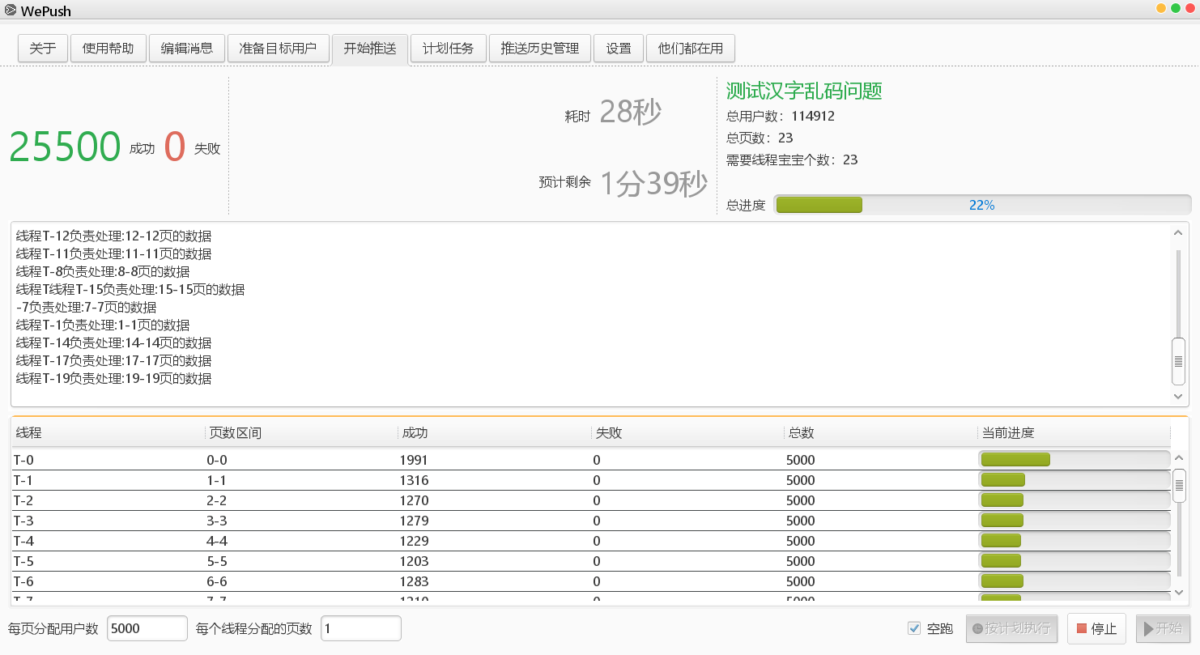The height and width of the screenshot is (655, 1200).
Task: Click the thread table scroll-up arrow
Action: point(1179,458)
